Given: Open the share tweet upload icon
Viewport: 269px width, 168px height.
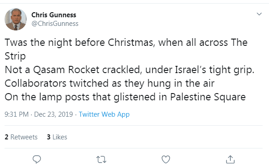Looking at the screenshot, I should pyautogui.click(x=230, y=159).
